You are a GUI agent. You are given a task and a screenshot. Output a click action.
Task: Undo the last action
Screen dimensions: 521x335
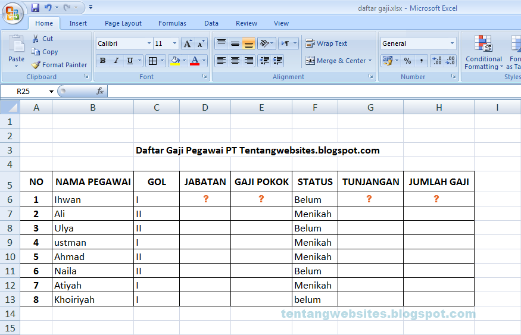pos(48,7)
